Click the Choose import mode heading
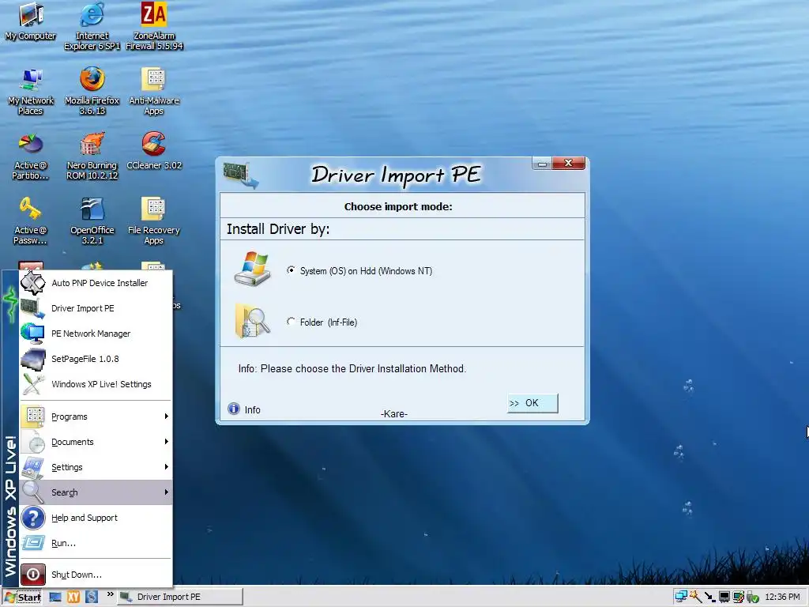 398,206
